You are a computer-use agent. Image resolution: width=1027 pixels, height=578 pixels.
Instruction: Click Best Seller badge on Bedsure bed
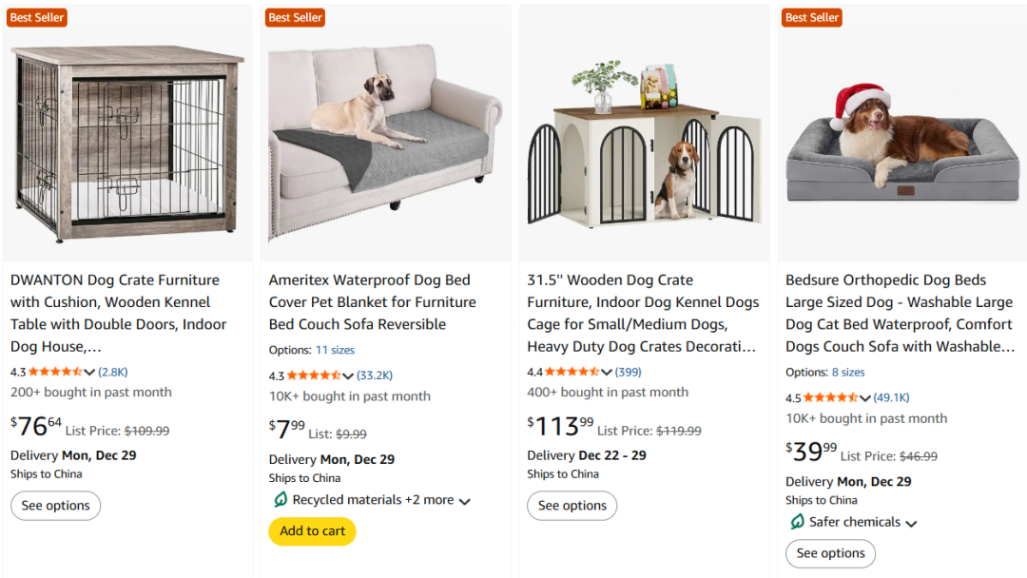[811, 17]
